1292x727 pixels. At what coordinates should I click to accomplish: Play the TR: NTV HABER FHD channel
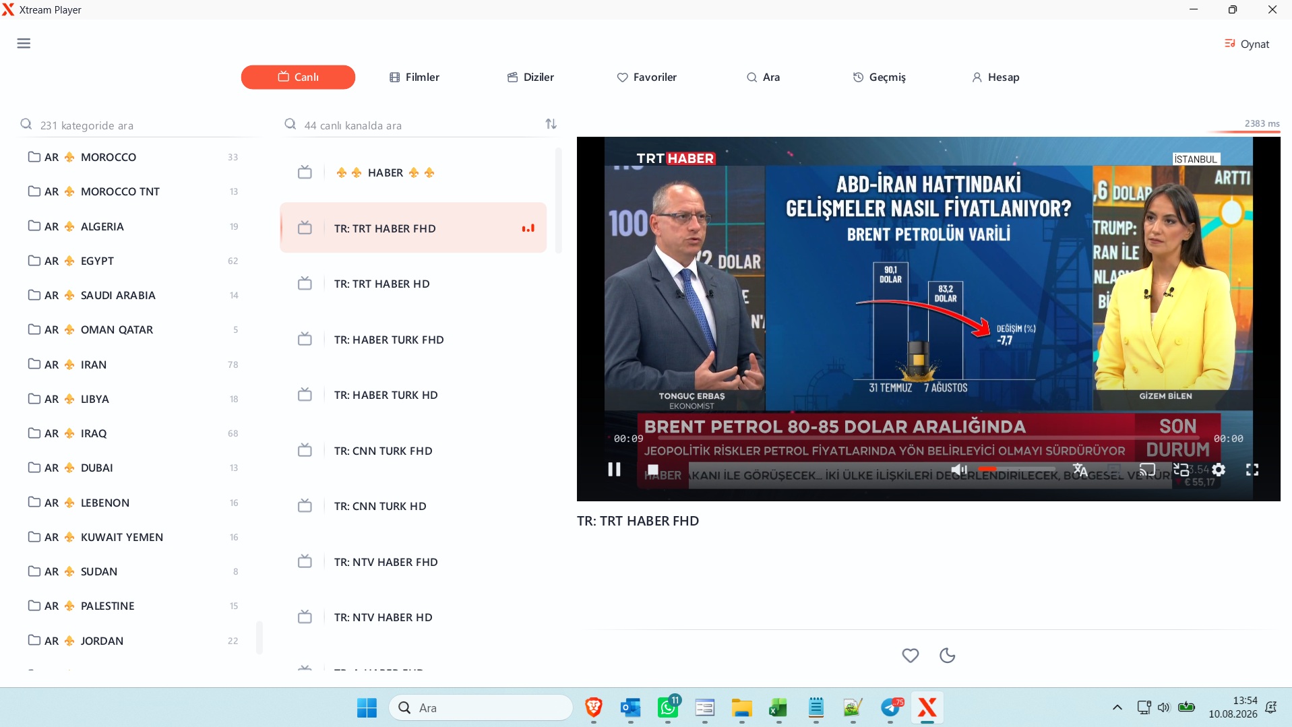coord(413,562)
